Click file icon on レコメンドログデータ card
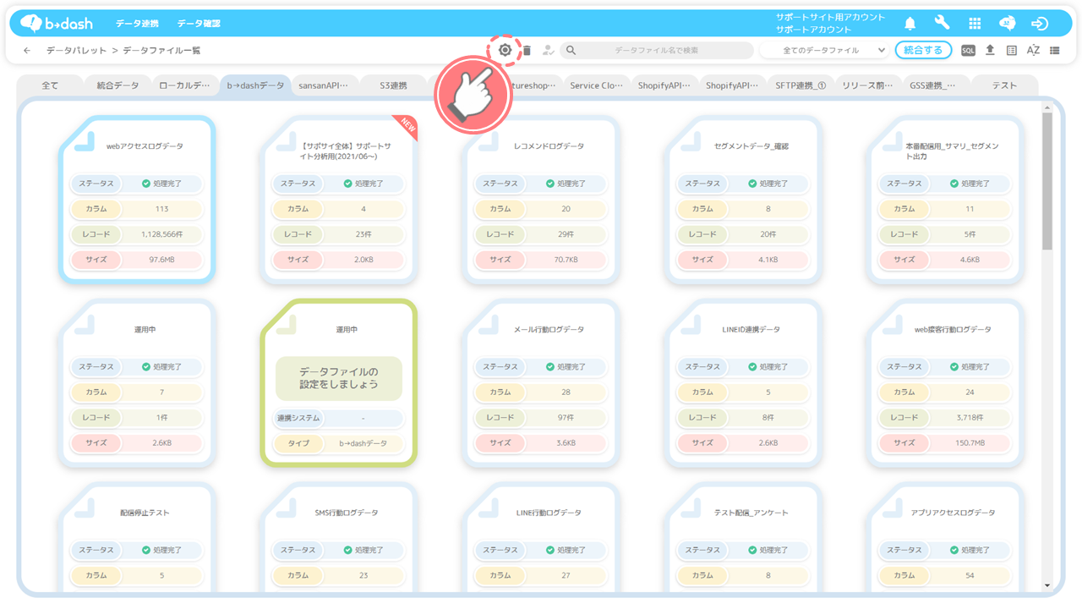This screenshot has width=1082, height=609. [x=489, y=140]
